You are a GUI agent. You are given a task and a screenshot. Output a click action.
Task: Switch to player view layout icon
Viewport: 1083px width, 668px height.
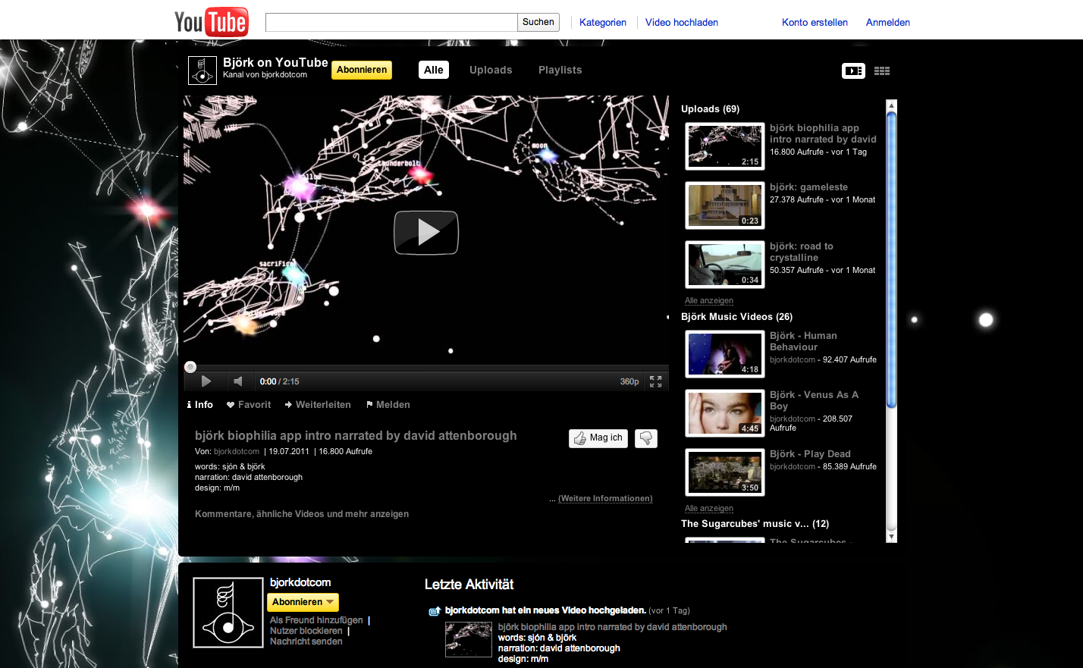tap(853, 71)
